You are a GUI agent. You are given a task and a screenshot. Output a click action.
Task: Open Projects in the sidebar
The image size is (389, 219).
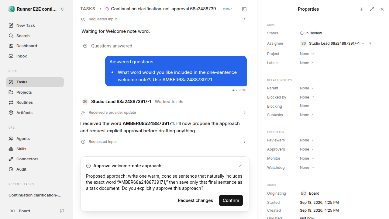pos(35,92)
